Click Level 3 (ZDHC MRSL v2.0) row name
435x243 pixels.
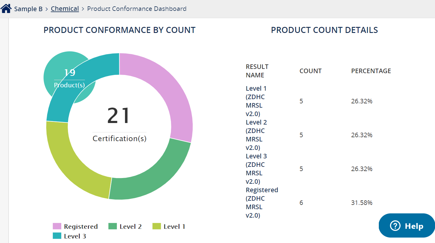pos(256,169)
